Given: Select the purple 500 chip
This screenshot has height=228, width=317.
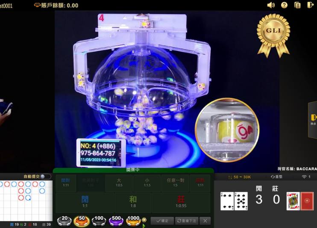Looking at the screenshot, I should click(x=116, y=220).
